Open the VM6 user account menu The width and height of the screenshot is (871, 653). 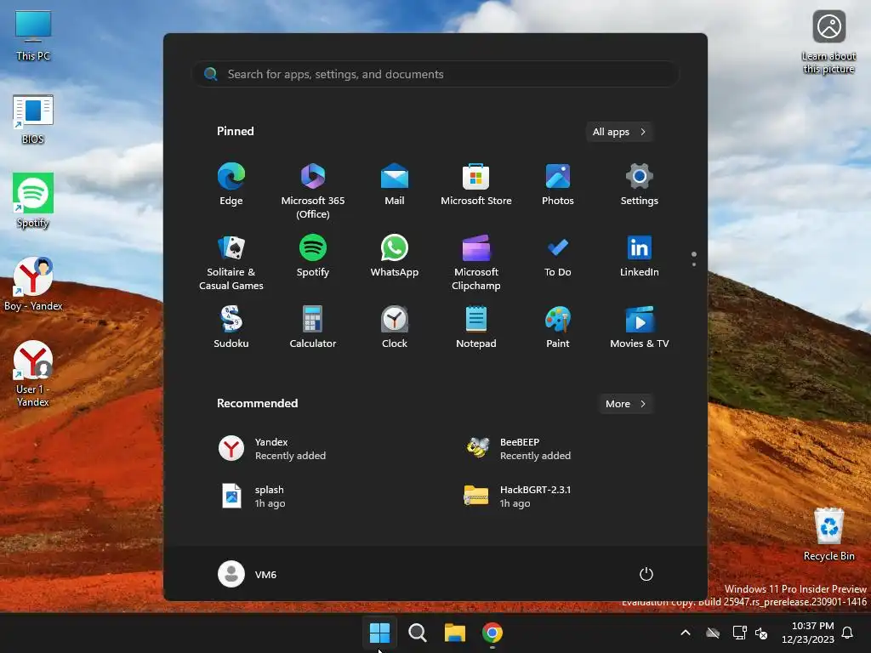point(248,574)
